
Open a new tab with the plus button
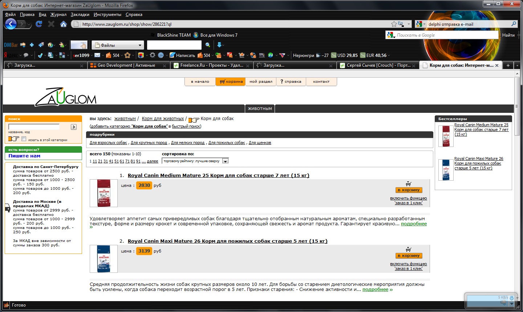(x=508, y=65)
